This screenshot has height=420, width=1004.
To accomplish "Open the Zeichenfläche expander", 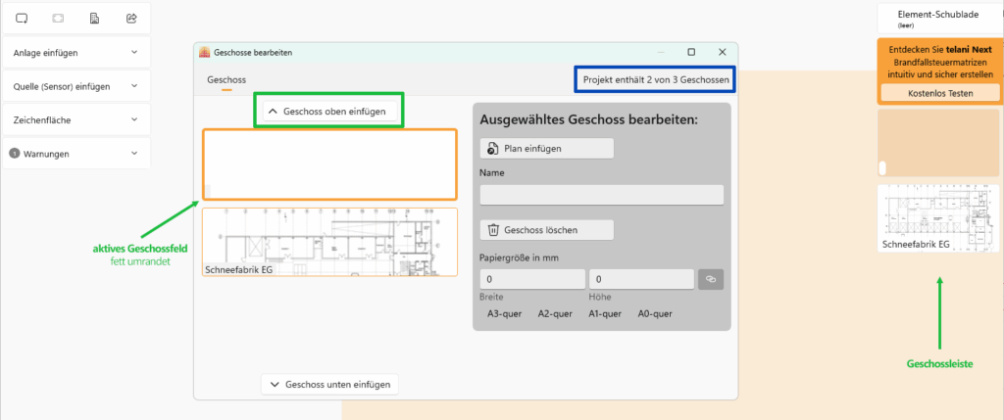I will pyautogui.click(x=76, y=119).
